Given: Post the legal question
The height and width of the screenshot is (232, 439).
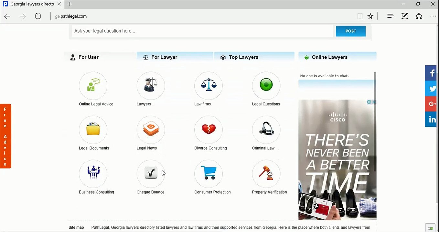Looking at the screenshot, I should (x=351, y=31).
